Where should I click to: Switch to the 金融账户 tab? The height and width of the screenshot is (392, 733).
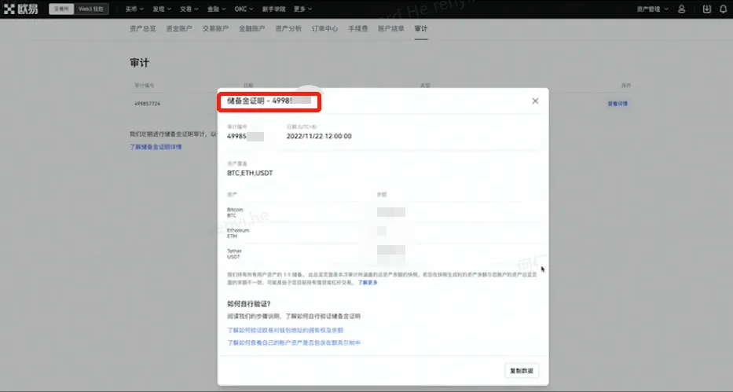[252, 28]
